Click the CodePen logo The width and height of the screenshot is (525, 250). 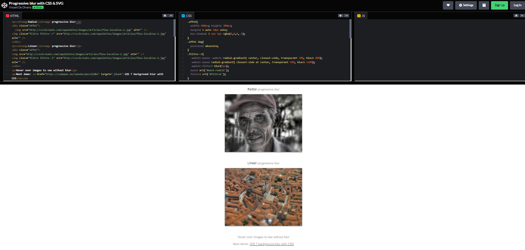pos(4,5)
